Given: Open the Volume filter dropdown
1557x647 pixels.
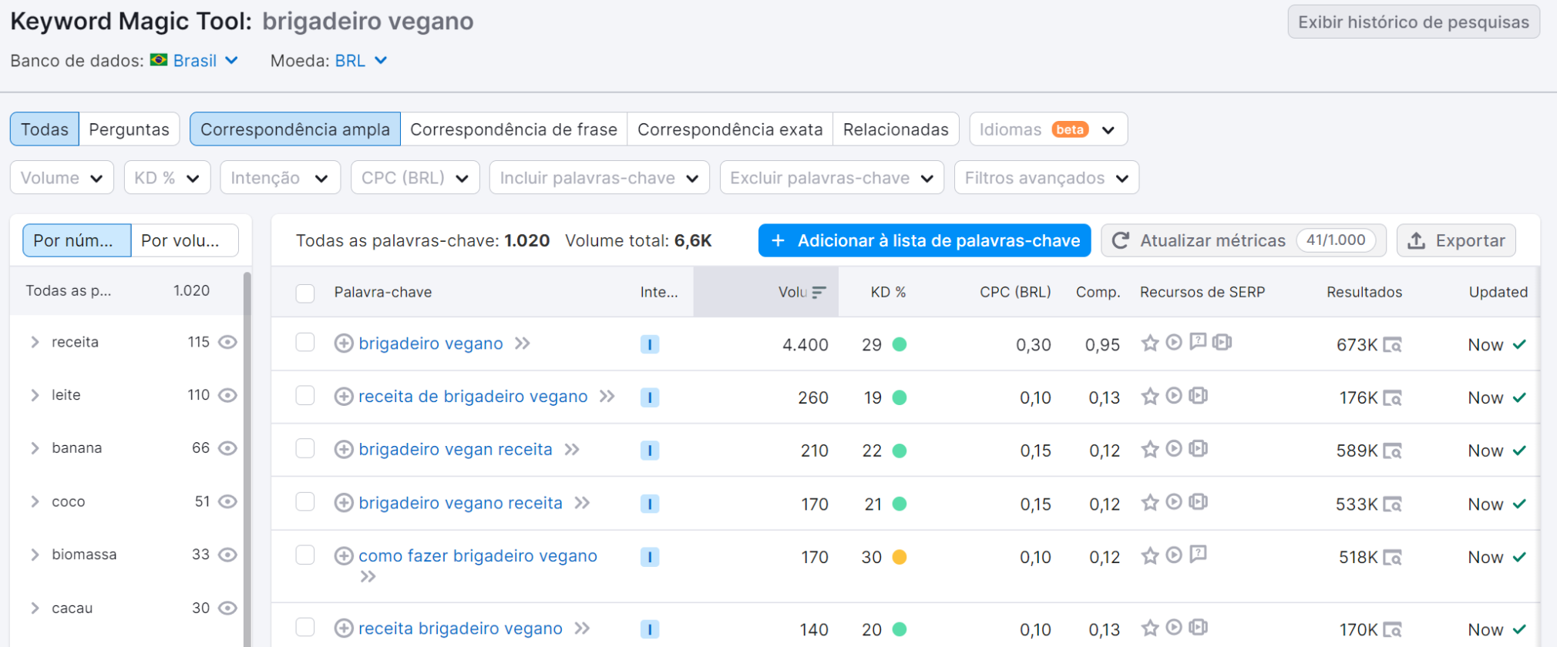Looking at the screenshot, I should [x=62, y=178].
